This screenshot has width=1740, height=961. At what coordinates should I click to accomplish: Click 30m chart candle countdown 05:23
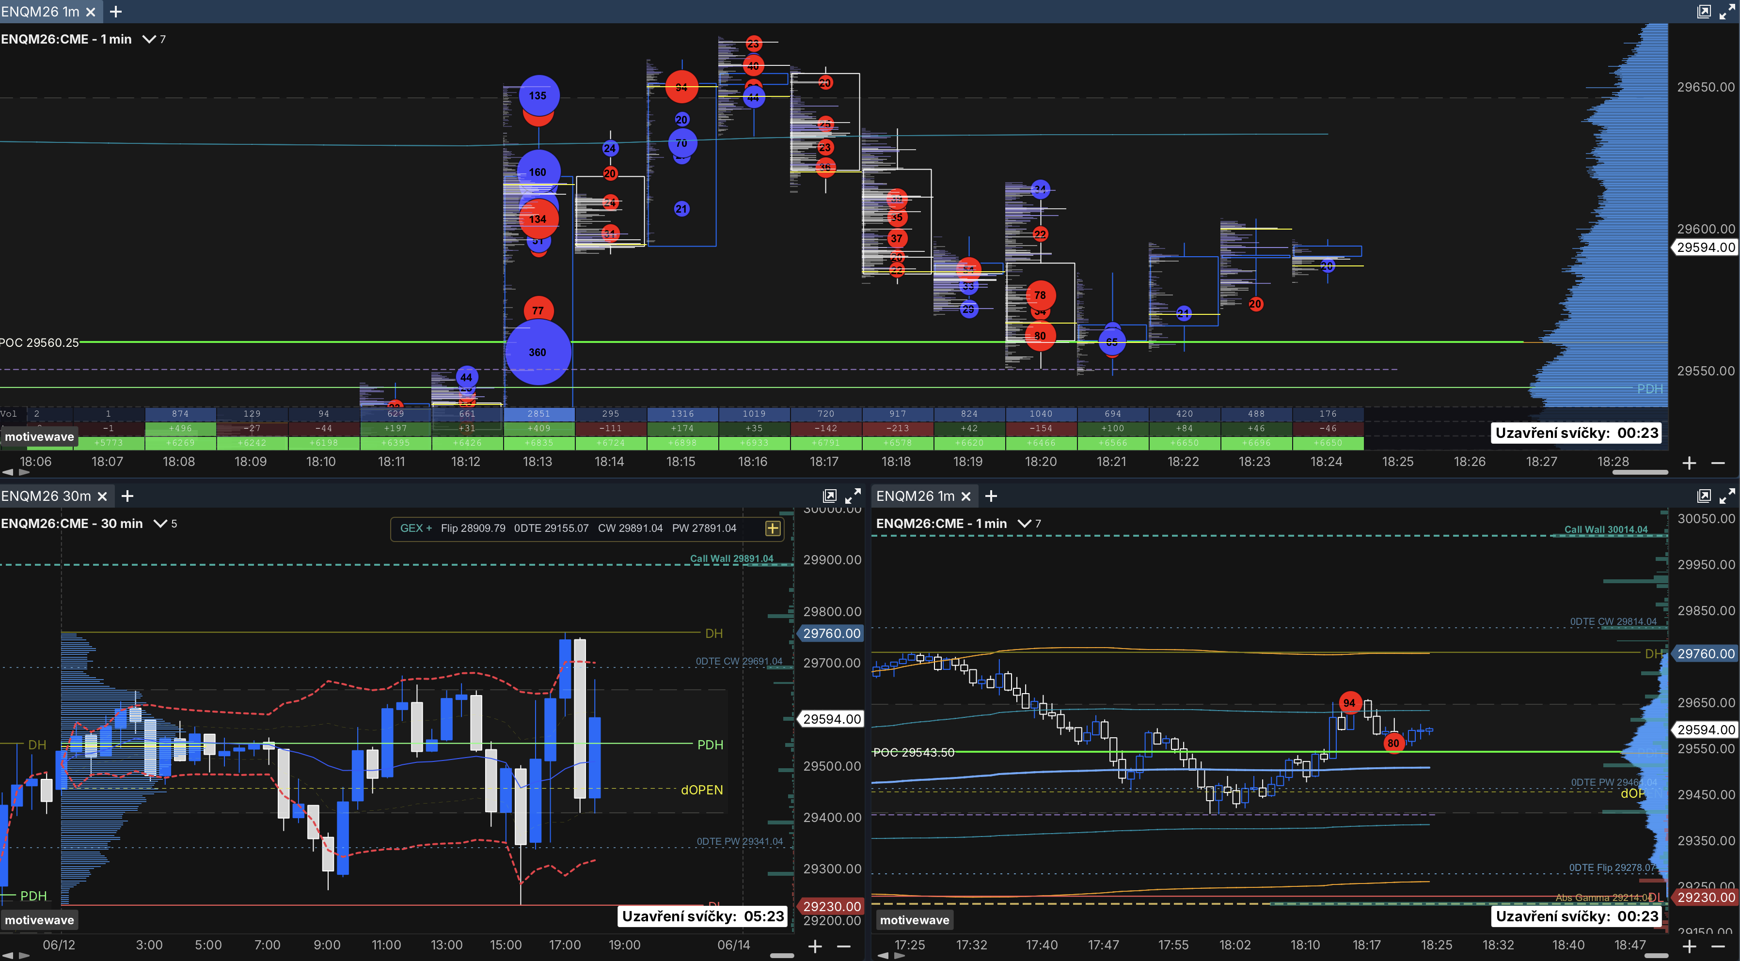[702, 916]
